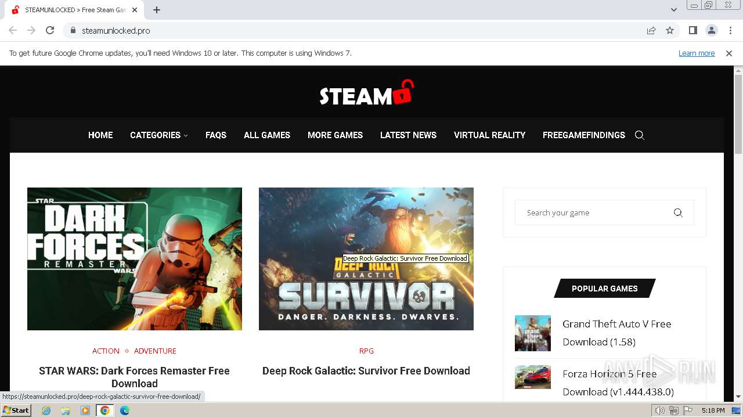Open the Chrome side panel icon
Viewport: 743px width, 418px height.
[692, 30]
